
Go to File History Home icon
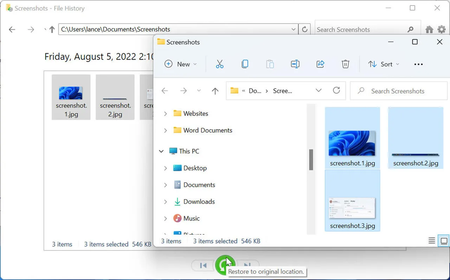click(429, 30)
